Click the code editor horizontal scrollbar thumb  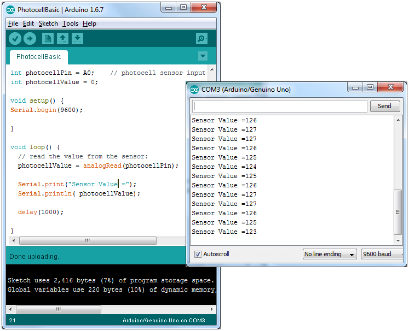click(88, 241)
